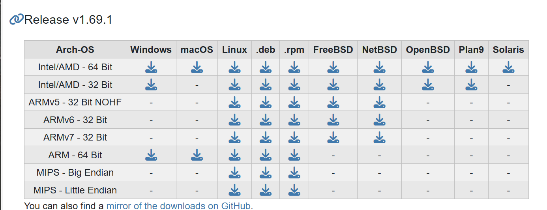Download .deb for MIPS Little Endian
The height and width of the screenshot is (210, 547).
pos(266,190)
